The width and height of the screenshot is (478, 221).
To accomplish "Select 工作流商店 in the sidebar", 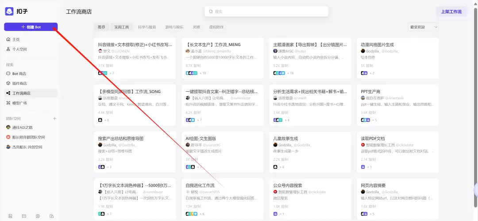I will [31, 93].
